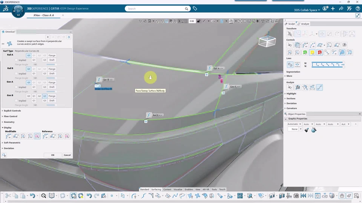Click the view orientation cube

(267, 41)
